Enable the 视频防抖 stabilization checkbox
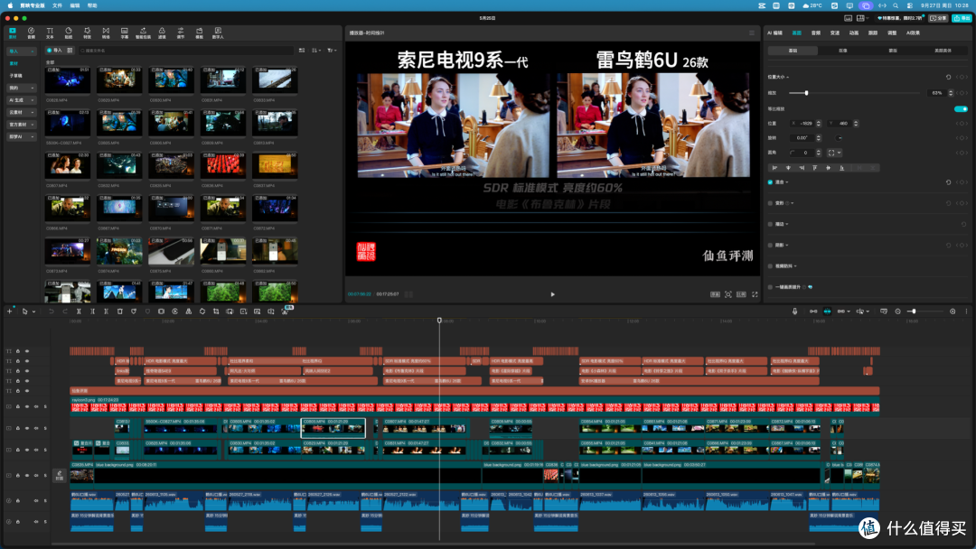 (x=770, y=266)
